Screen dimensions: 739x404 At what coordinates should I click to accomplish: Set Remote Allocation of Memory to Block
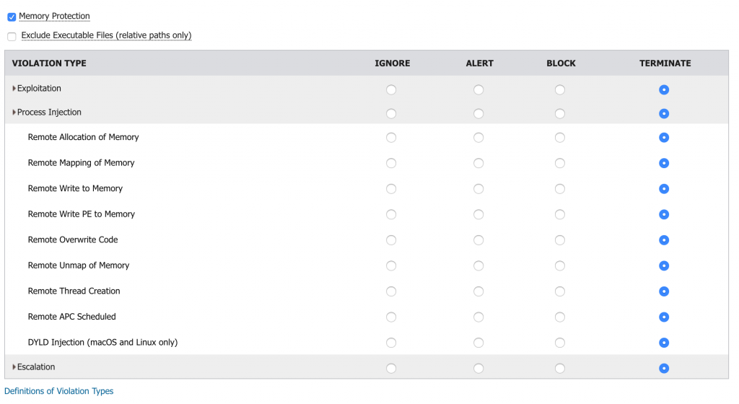coord(560,138)
